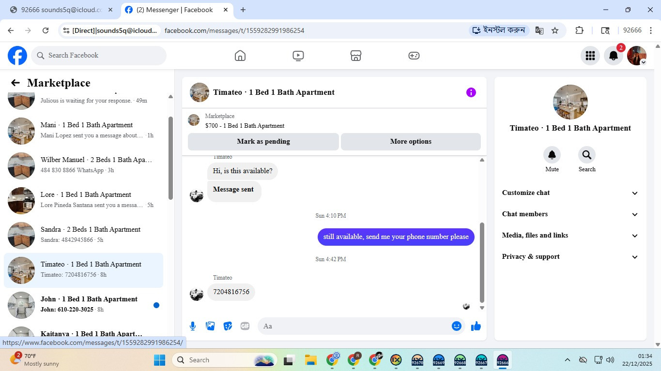The width and height of the screenshot is (661, 371).
Task: Reload the page
Action: click(x=46, y=30)
